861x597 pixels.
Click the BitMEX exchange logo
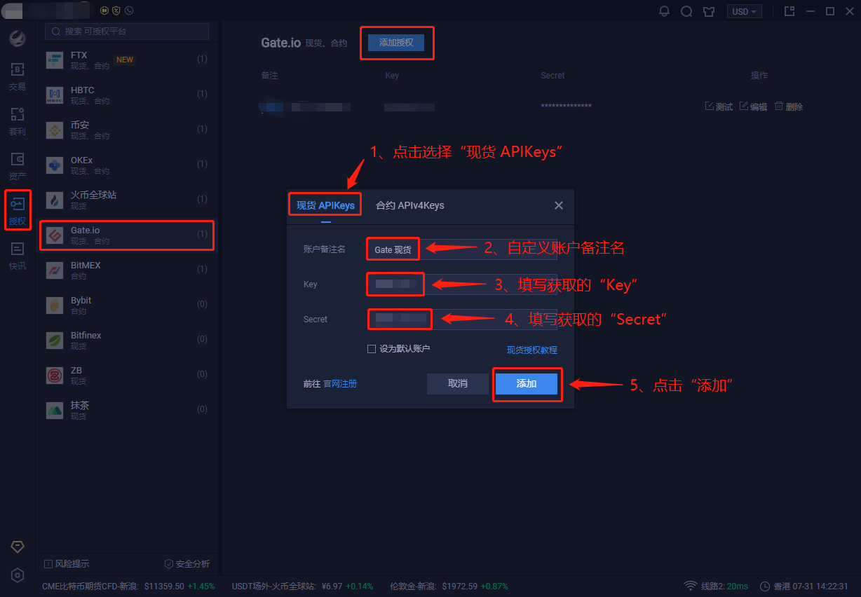[x=55, y=270]
